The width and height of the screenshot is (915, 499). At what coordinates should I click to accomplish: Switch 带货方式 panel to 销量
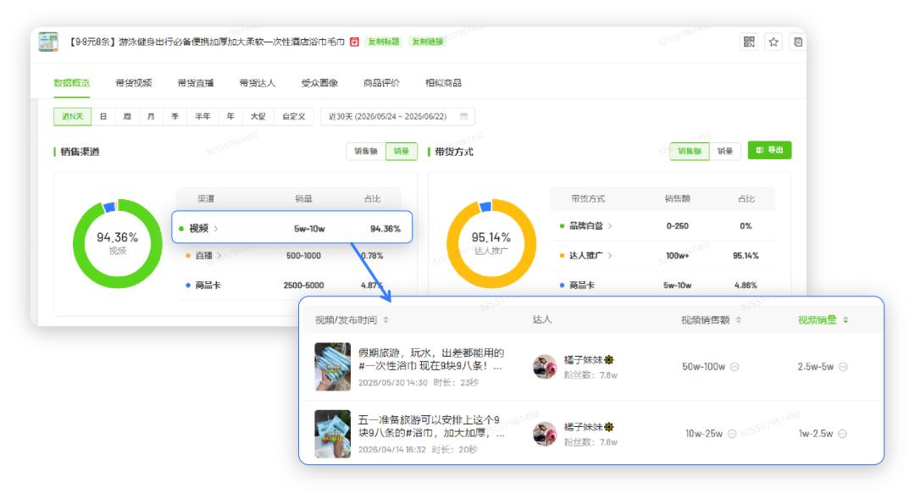(724, 151)
